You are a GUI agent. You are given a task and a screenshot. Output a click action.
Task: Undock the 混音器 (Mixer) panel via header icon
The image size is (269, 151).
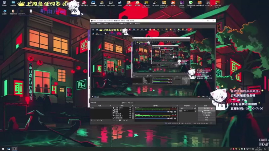[177, 106]
